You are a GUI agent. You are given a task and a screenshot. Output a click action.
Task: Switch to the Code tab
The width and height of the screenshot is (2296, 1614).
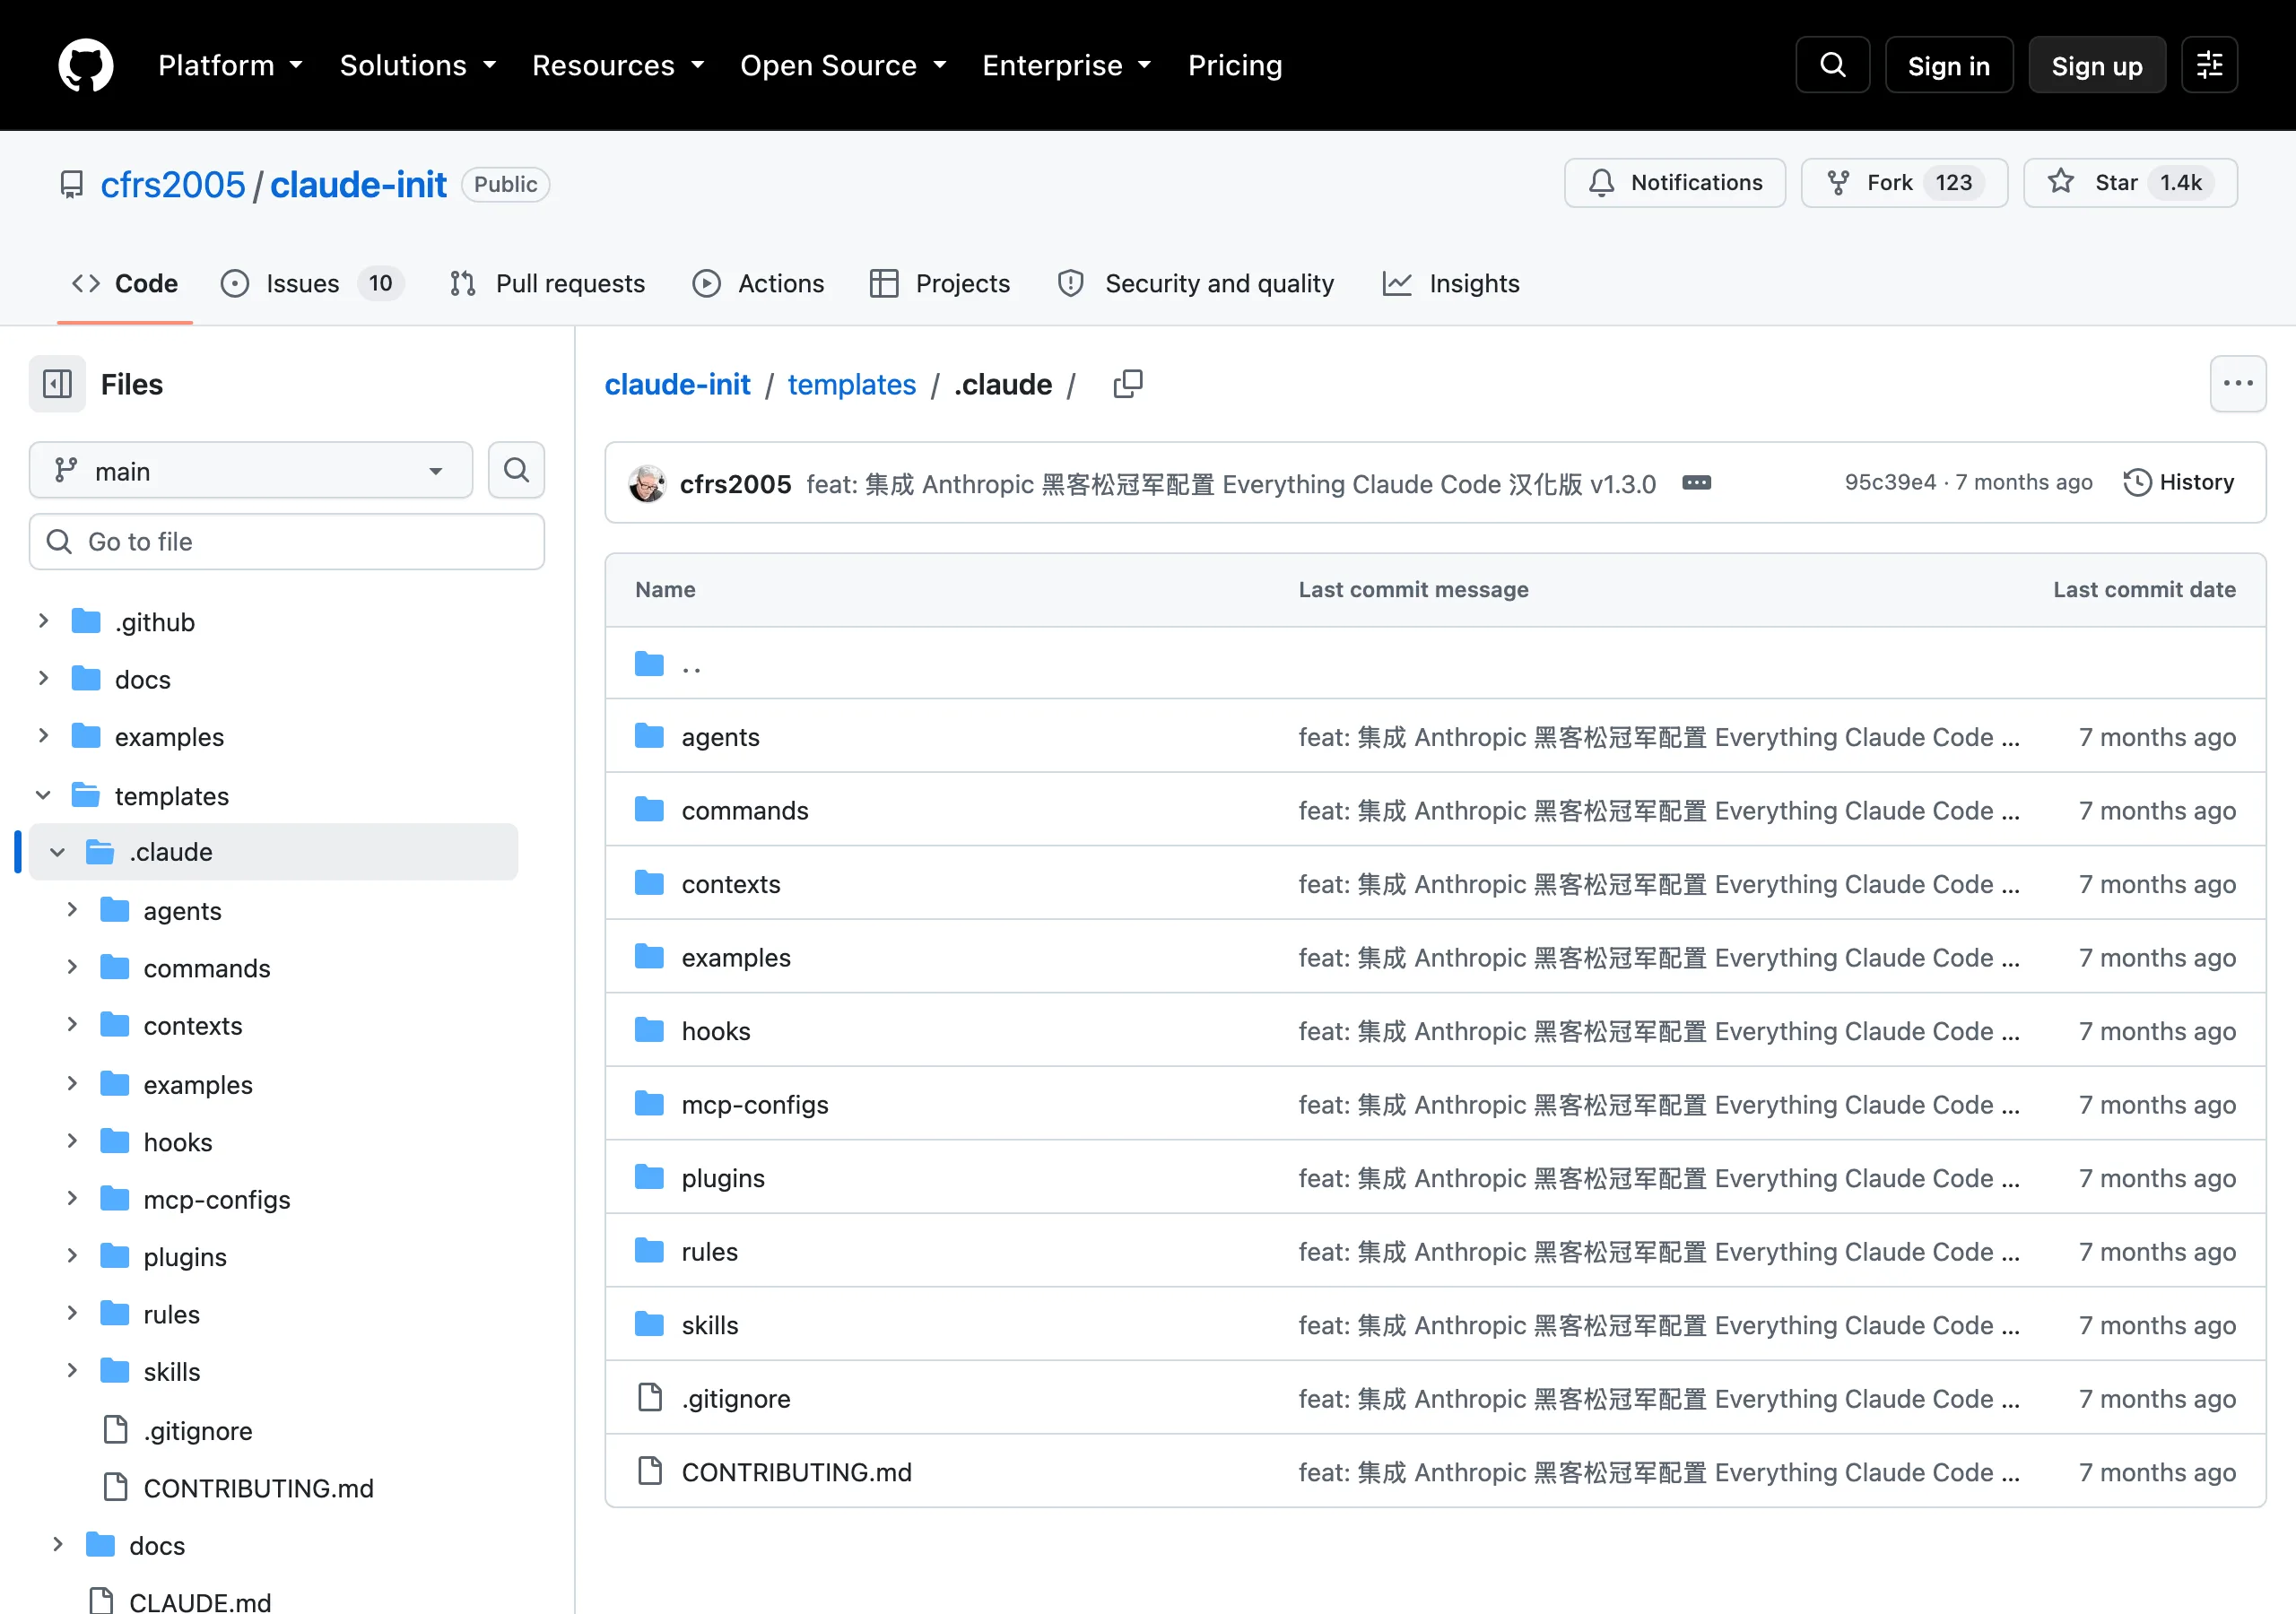[x=125, y=284]
